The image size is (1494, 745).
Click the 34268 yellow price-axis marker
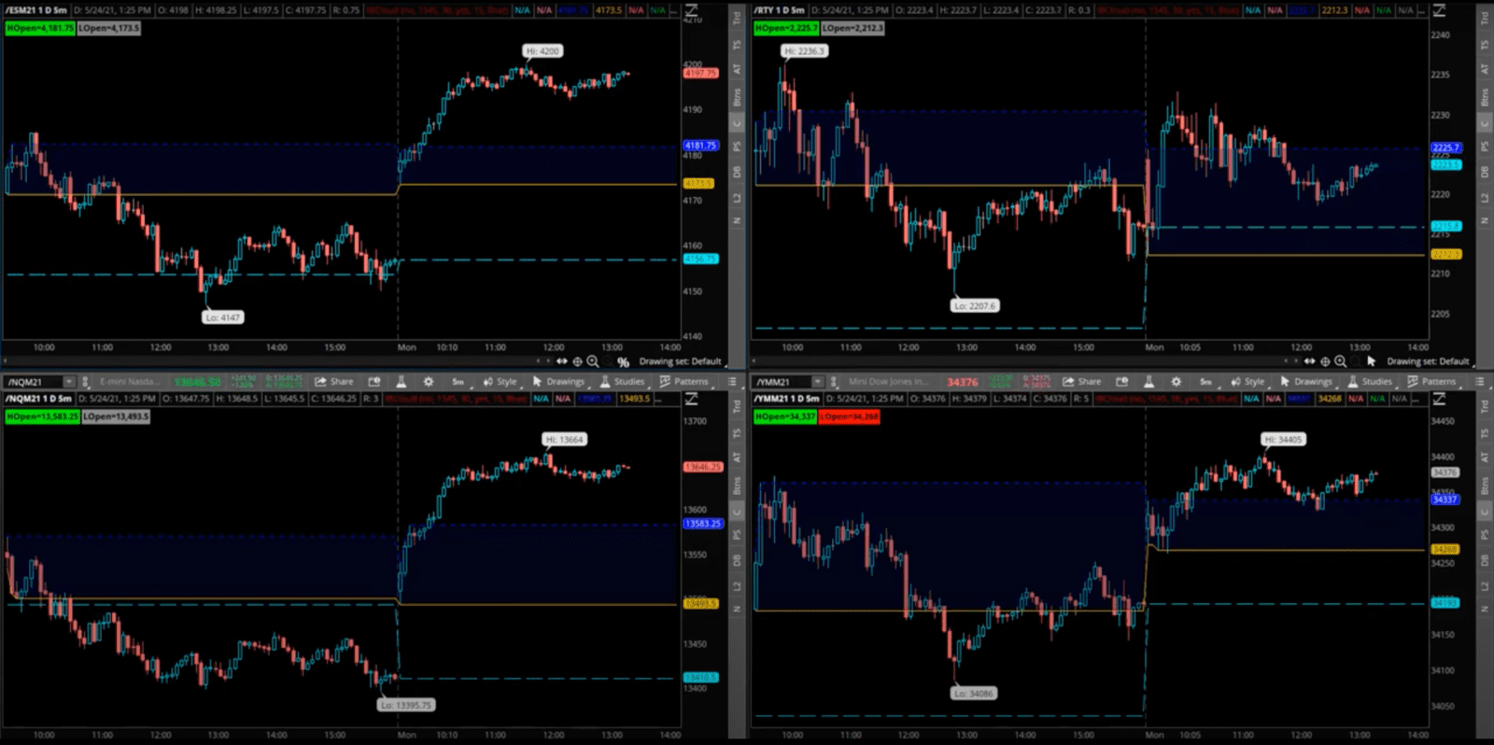click(1445, 550)
